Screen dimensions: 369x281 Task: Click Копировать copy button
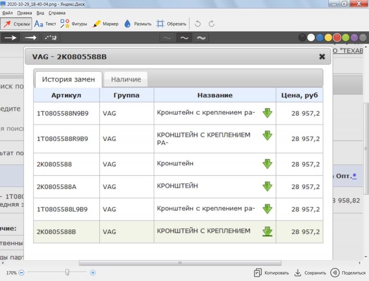click(271, 273)
